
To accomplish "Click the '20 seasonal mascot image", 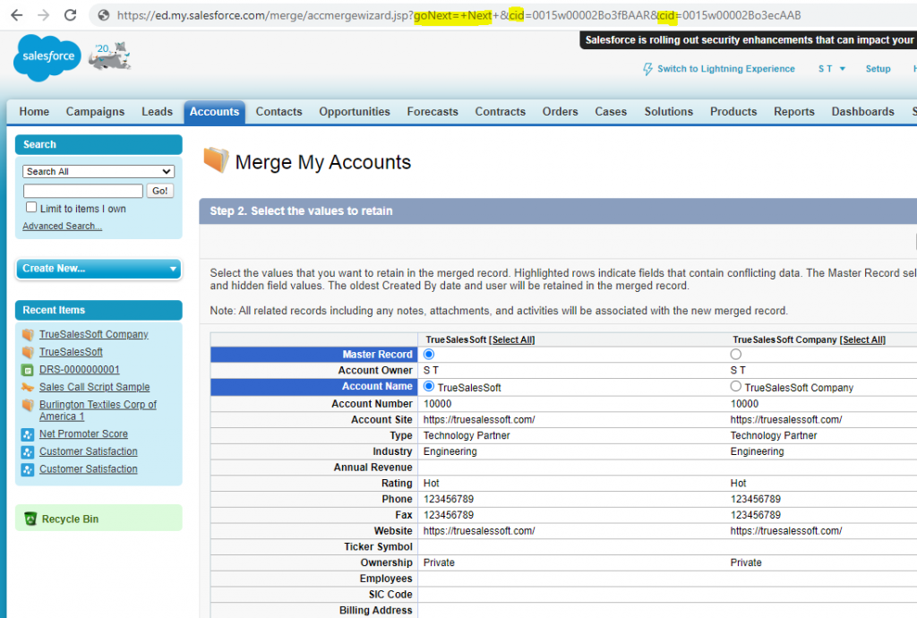I will coord(109,56).
